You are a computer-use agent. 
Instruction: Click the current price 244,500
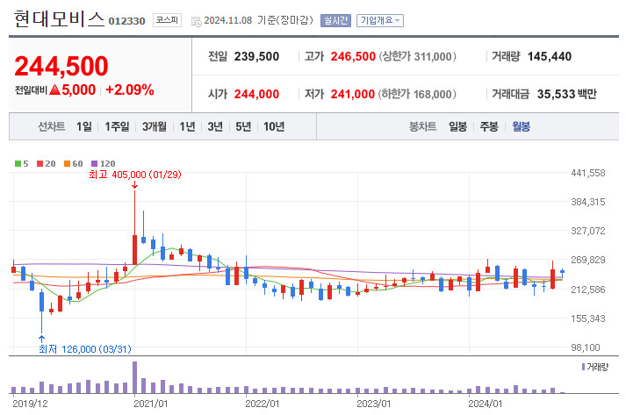(x=61, y=66)
